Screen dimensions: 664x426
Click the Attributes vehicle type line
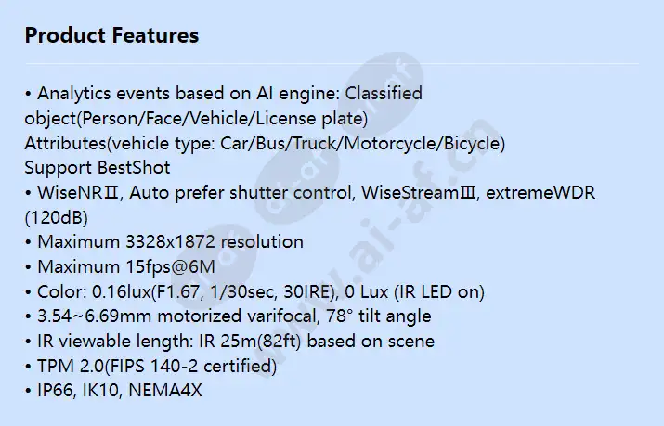[x=265, y=144]
